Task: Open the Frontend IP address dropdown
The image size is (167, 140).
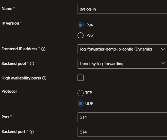Action: [x=122, y=49]
